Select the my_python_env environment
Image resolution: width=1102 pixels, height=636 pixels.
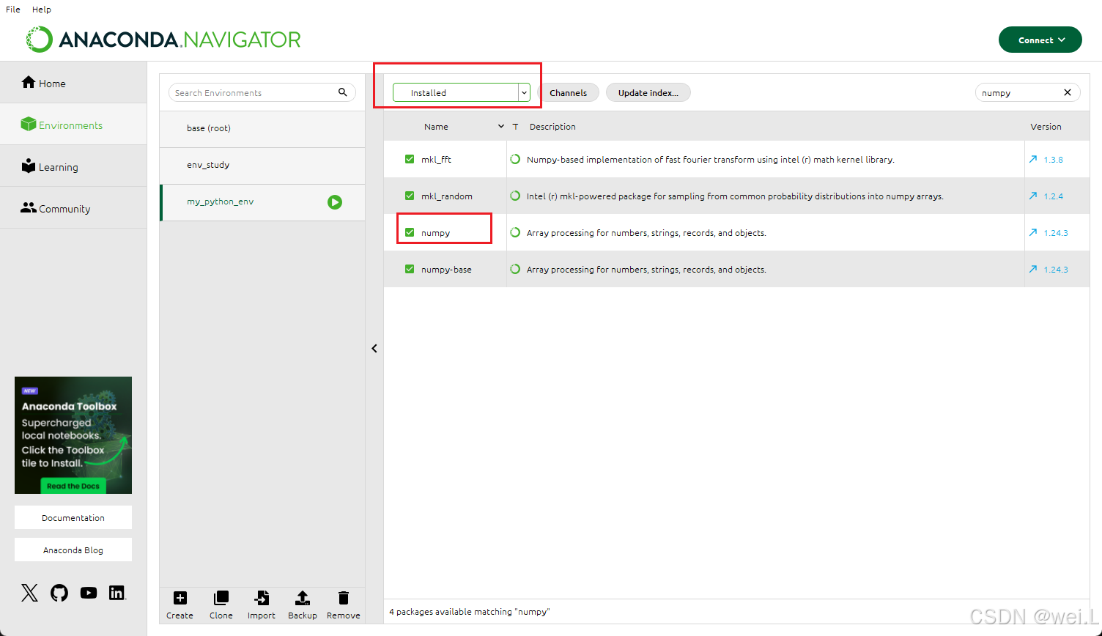pos(262,202)
